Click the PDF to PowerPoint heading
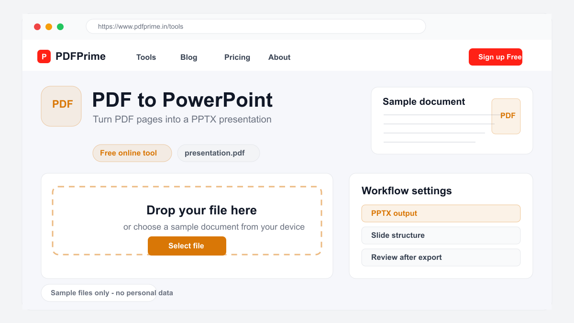This screenshot has width=574, height=323. [x=182, y=100]
